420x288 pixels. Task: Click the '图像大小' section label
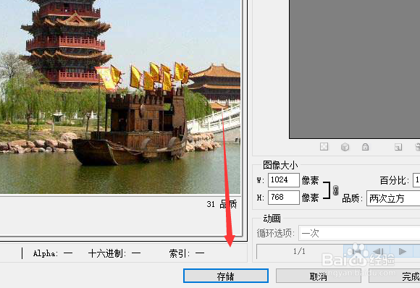point(280,165)
